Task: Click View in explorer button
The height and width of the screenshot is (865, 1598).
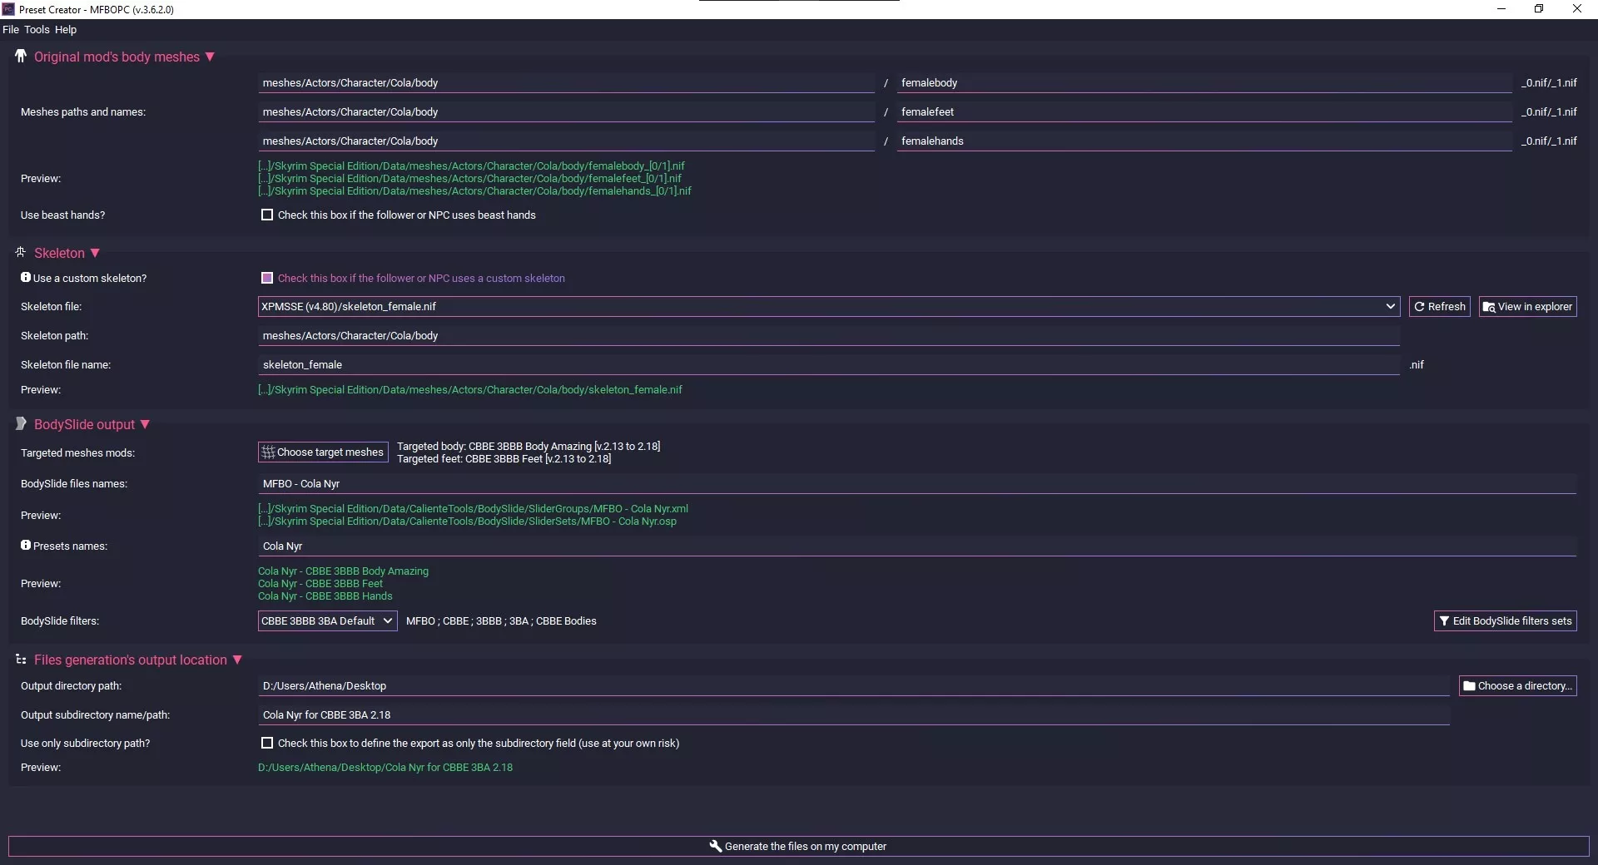Action: 1528,306
